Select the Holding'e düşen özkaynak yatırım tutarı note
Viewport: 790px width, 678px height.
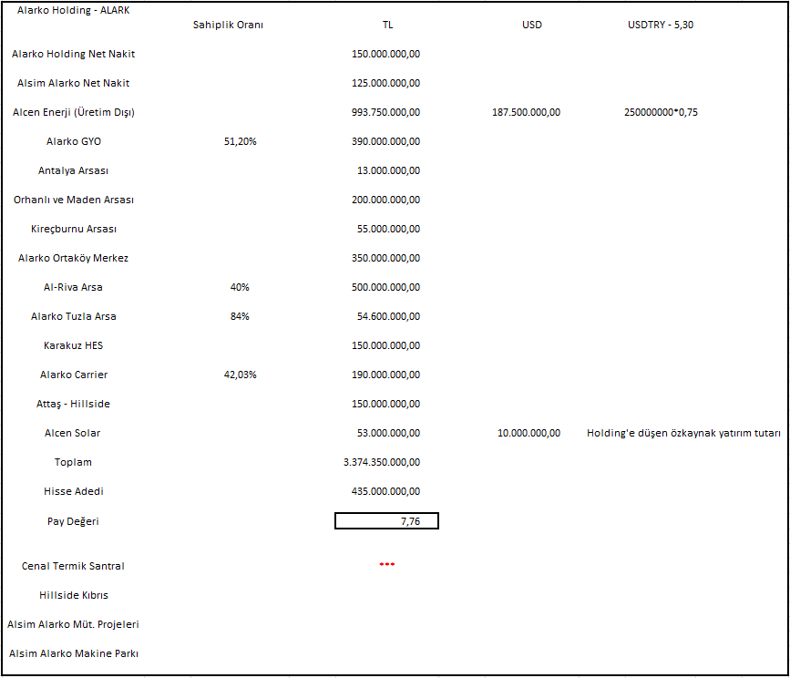[683, 434]
